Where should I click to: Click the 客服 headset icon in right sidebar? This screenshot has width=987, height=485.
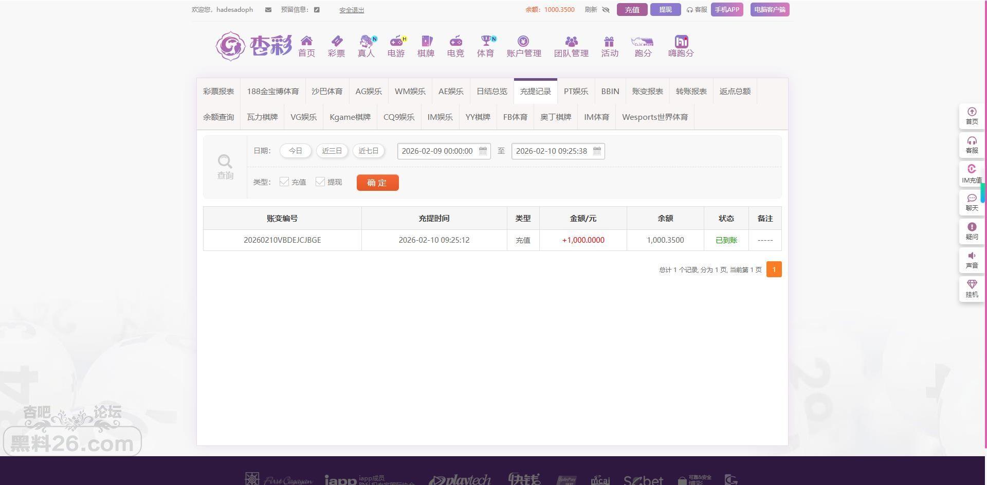pos(971,141)
